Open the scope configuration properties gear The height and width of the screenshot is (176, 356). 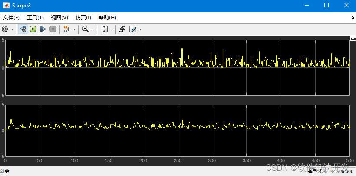[5, 29]
